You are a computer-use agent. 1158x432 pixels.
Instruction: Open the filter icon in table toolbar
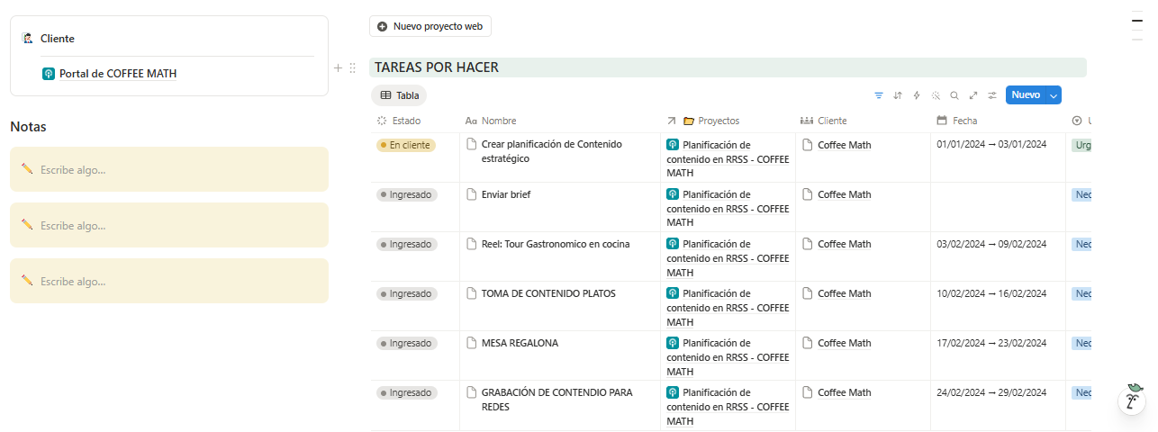[879, 95]
